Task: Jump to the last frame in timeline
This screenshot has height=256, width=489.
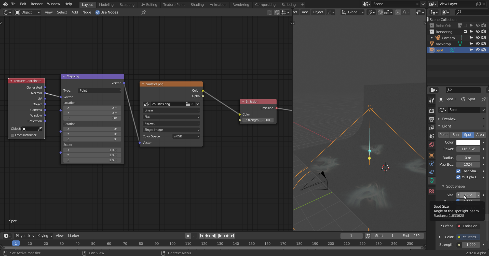Action: coord(232,236)
